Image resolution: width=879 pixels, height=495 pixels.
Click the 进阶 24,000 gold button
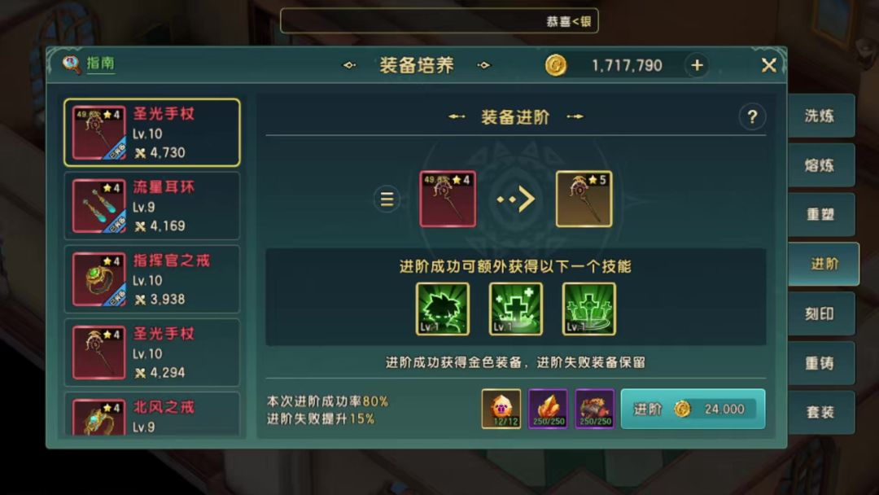[693, 409]
